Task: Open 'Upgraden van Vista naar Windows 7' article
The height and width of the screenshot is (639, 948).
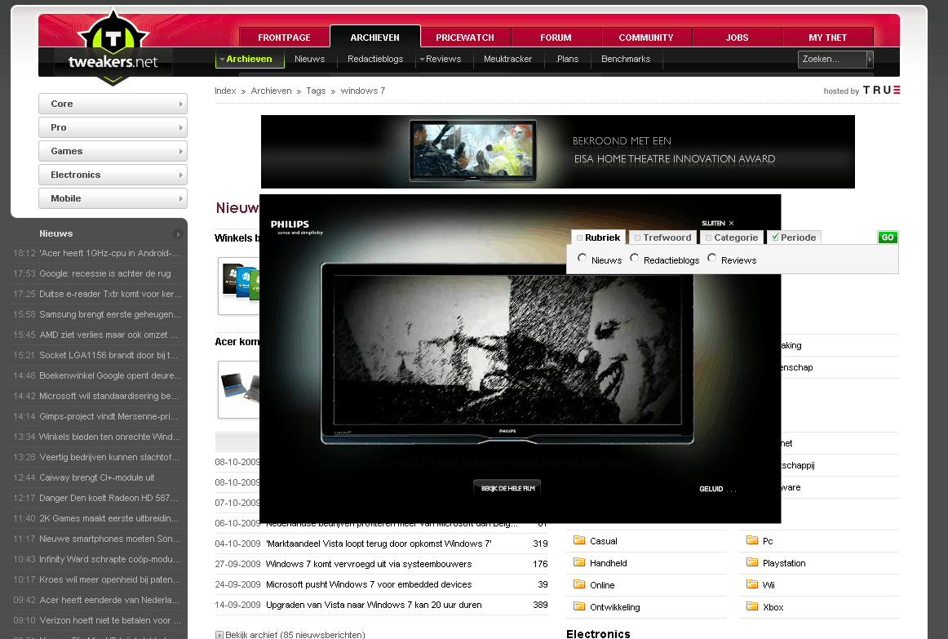Action: point(374,605)
